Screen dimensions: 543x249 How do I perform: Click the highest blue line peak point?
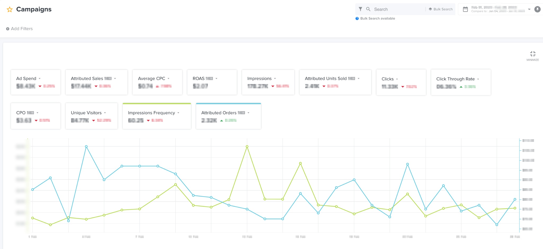tap(86, 147)
